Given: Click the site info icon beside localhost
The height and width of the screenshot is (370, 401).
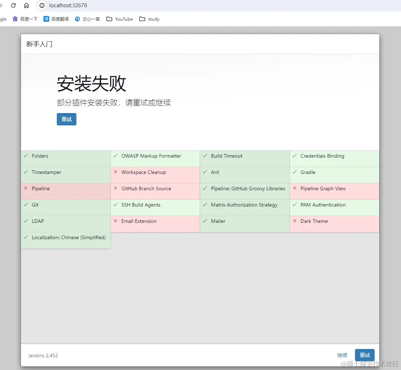Looking at the screenshot, I should pyautogui.click(x=42, y=5).
